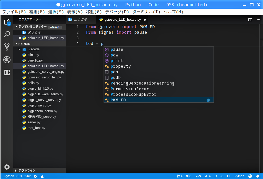The height and width of the screenshot is (179, 263).
Task: Open pigpio_servo_servo.py file
Action: (39, 100)
